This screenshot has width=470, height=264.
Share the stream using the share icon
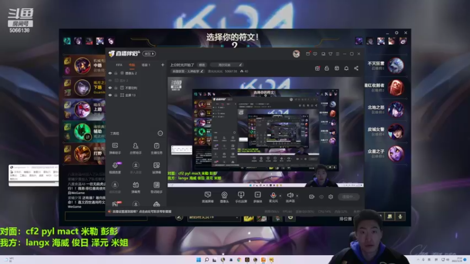pyautogui.click(x=356, y=68)
